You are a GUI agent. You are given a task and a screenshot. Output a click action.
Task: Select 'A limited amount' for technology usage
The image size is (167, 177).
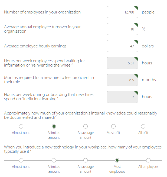point(54,160)
